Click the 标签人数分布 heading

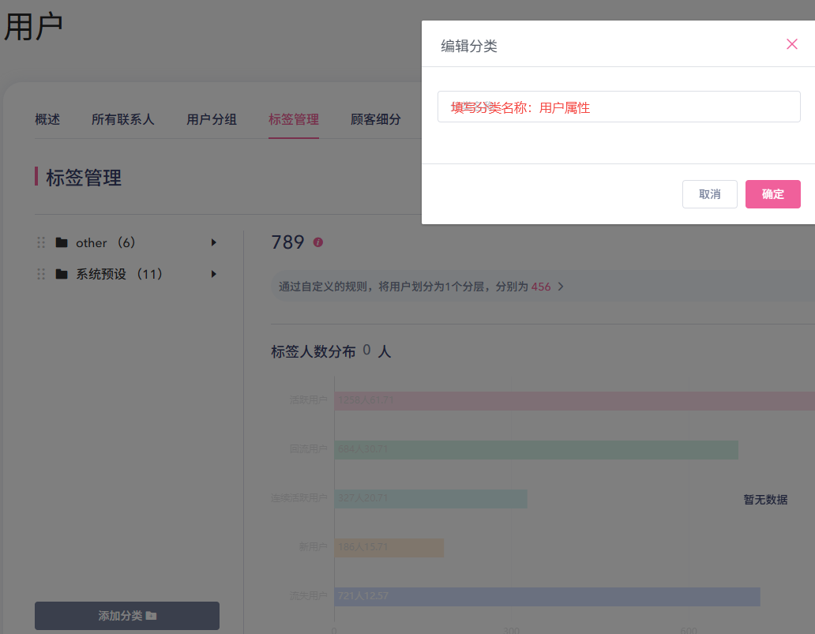pos(313,352)
